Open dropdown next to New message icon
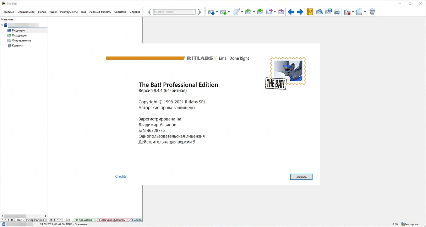Screen dimensions: 426x227 (x=242, y=12)
